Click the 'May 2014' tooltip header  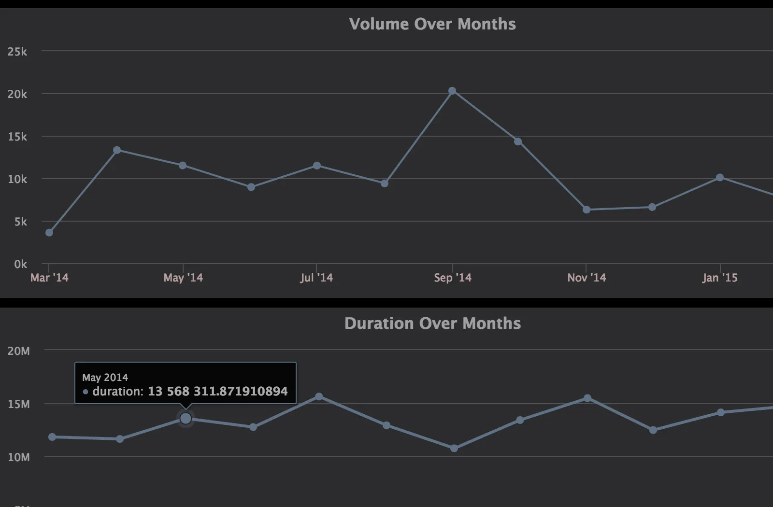105,378
